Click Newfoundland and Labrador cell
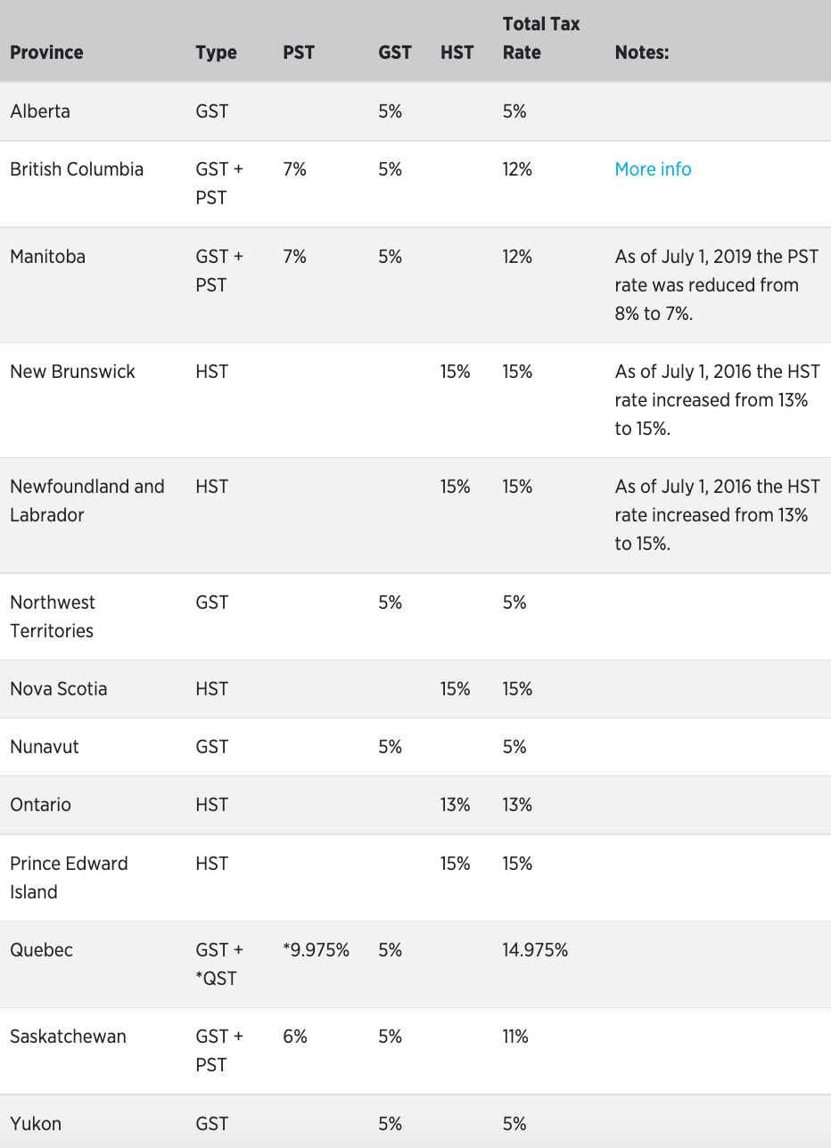The height and width of the screenshot is (1148, 831). (87, 501)
